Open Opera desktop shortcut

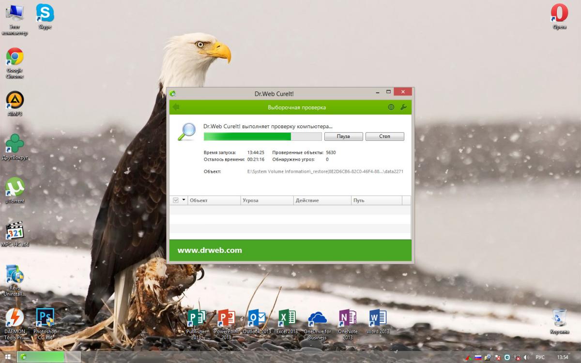pyautogui.click(x=559, y=16)
